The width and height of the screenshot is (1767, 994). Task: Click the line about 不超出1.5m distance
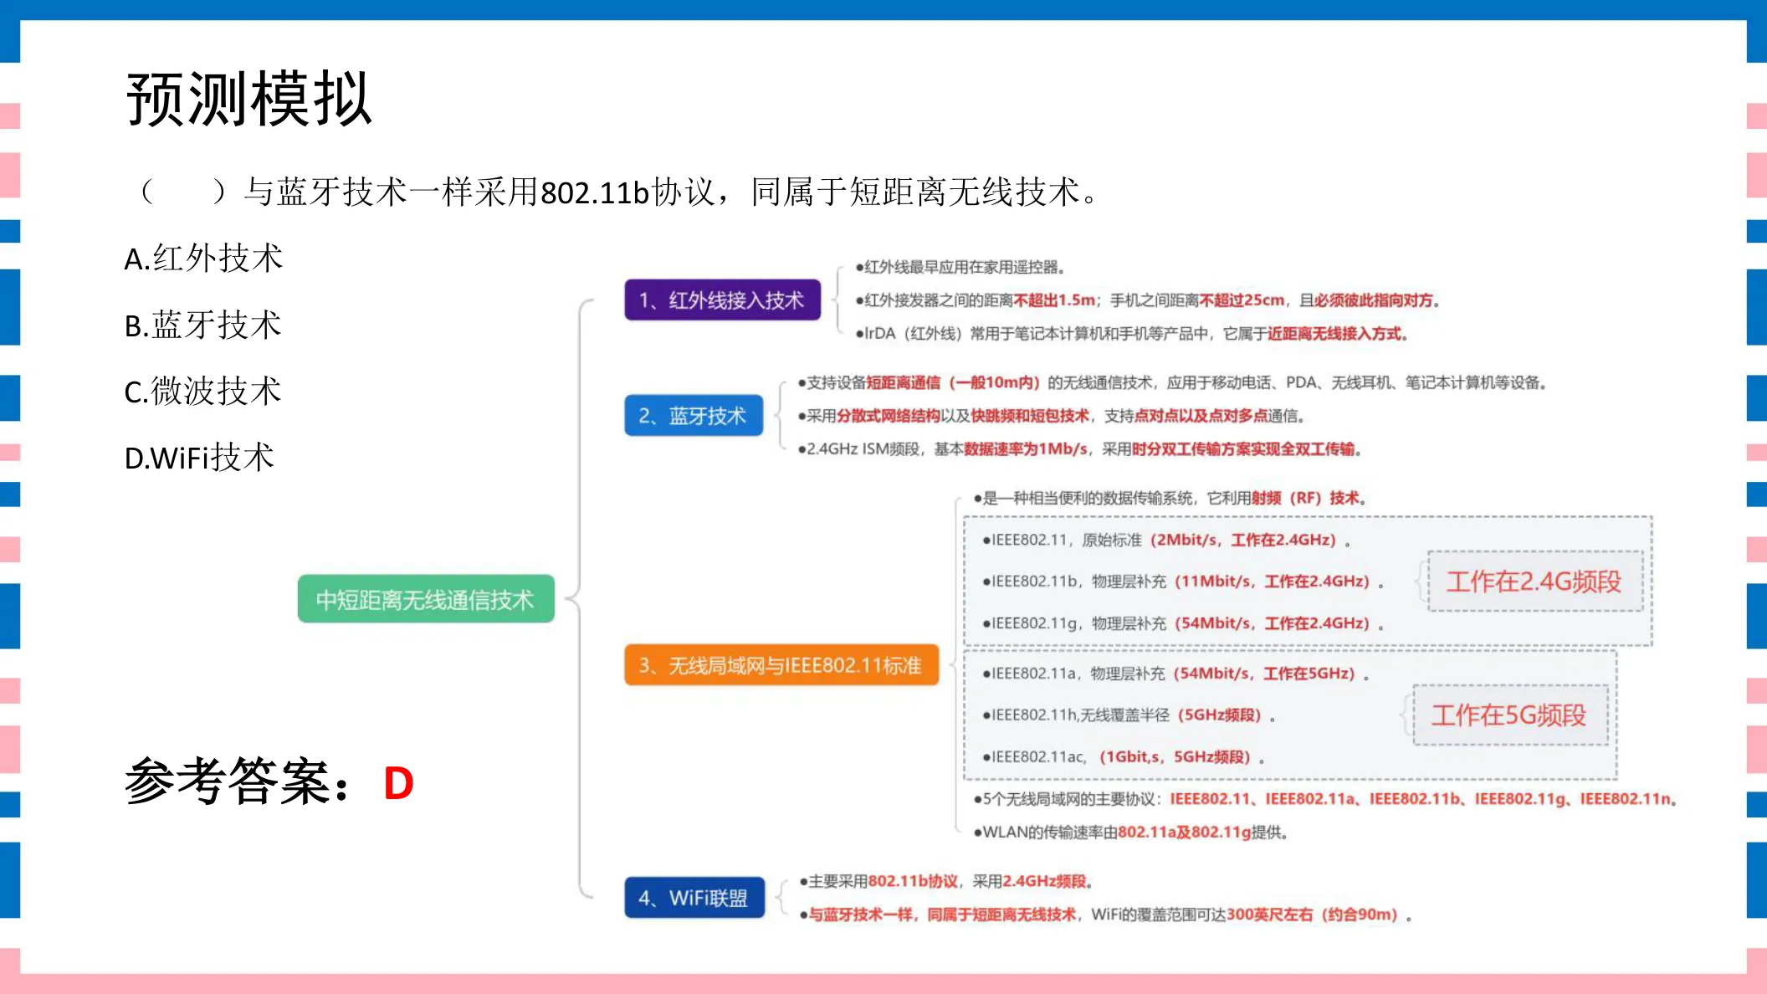[1147, 300]
